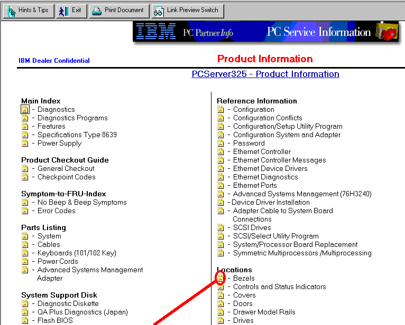Click the icon beside Keyboards (101/102 Key)
The width and height of the screenshot is (405, 325).
tap(25, 253)
